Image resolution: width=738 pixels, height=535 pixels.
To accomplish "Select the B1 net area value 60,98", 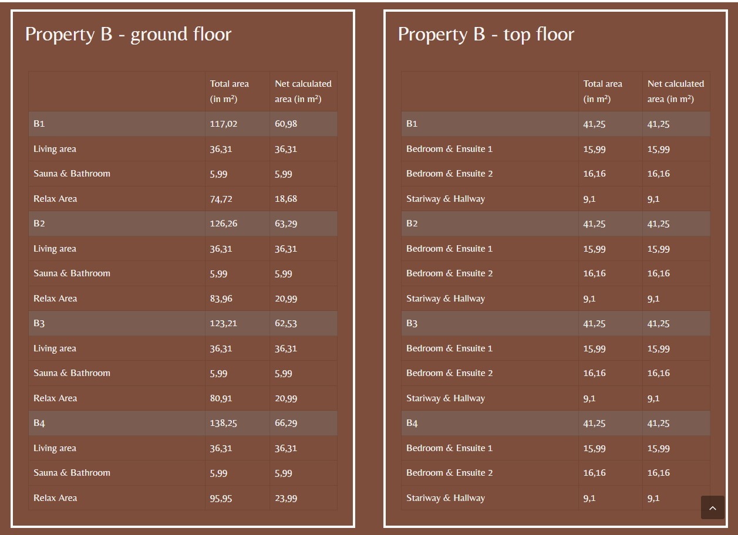I will pyautogui.click(x=286, y=124).
